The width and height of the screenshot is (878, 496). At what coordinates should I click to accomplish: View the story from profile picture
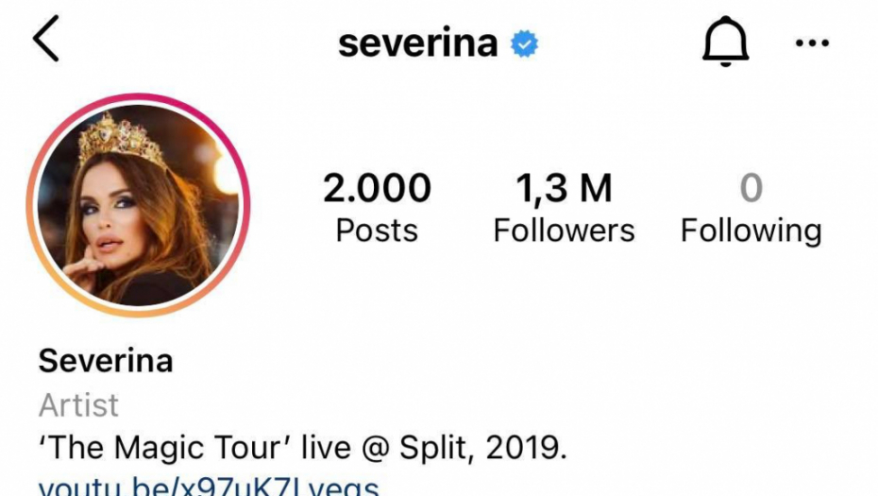[x=138, y=205]
